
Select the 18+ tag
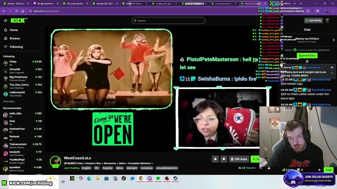[x=97, y=168]
